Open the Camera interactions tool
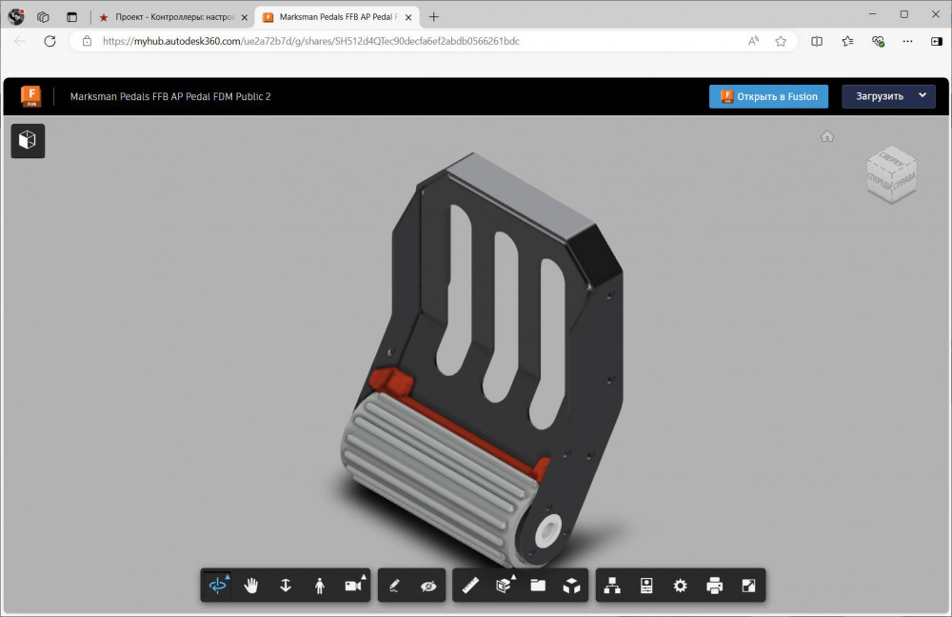 [353, 586]
